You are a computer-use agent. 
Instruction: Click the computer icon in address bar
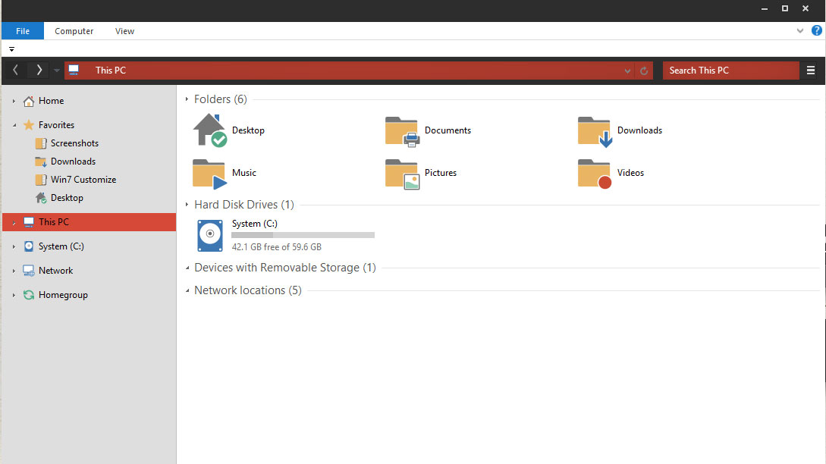pos(74,70)
